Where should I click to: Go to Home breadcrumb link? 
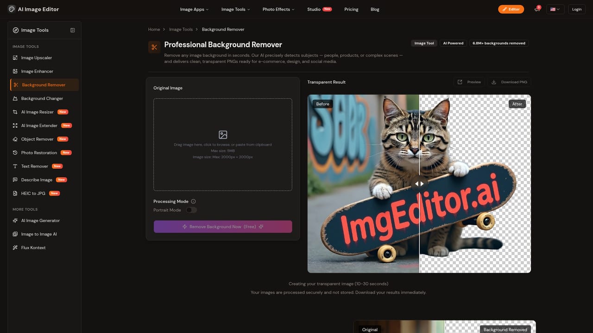154,30
